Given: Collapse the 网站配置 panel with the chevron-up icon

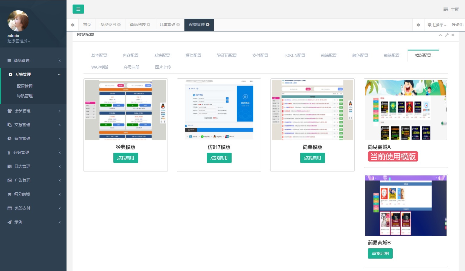Looking at the screenshot, I should (x=441, y=35).
